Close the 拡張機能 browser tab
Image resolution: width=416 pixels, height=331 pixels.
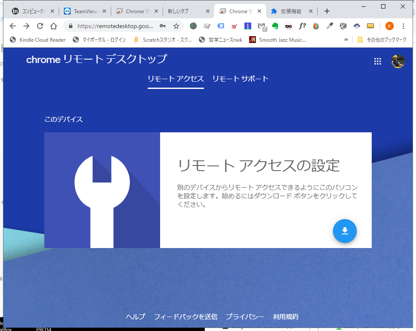(x=311, y=11)
